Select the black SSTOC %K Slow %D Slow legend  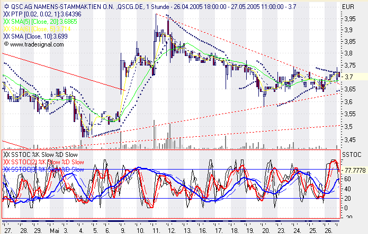coord(44,155)
